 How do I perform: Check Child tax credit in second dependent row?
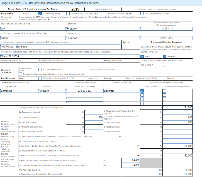142,95
